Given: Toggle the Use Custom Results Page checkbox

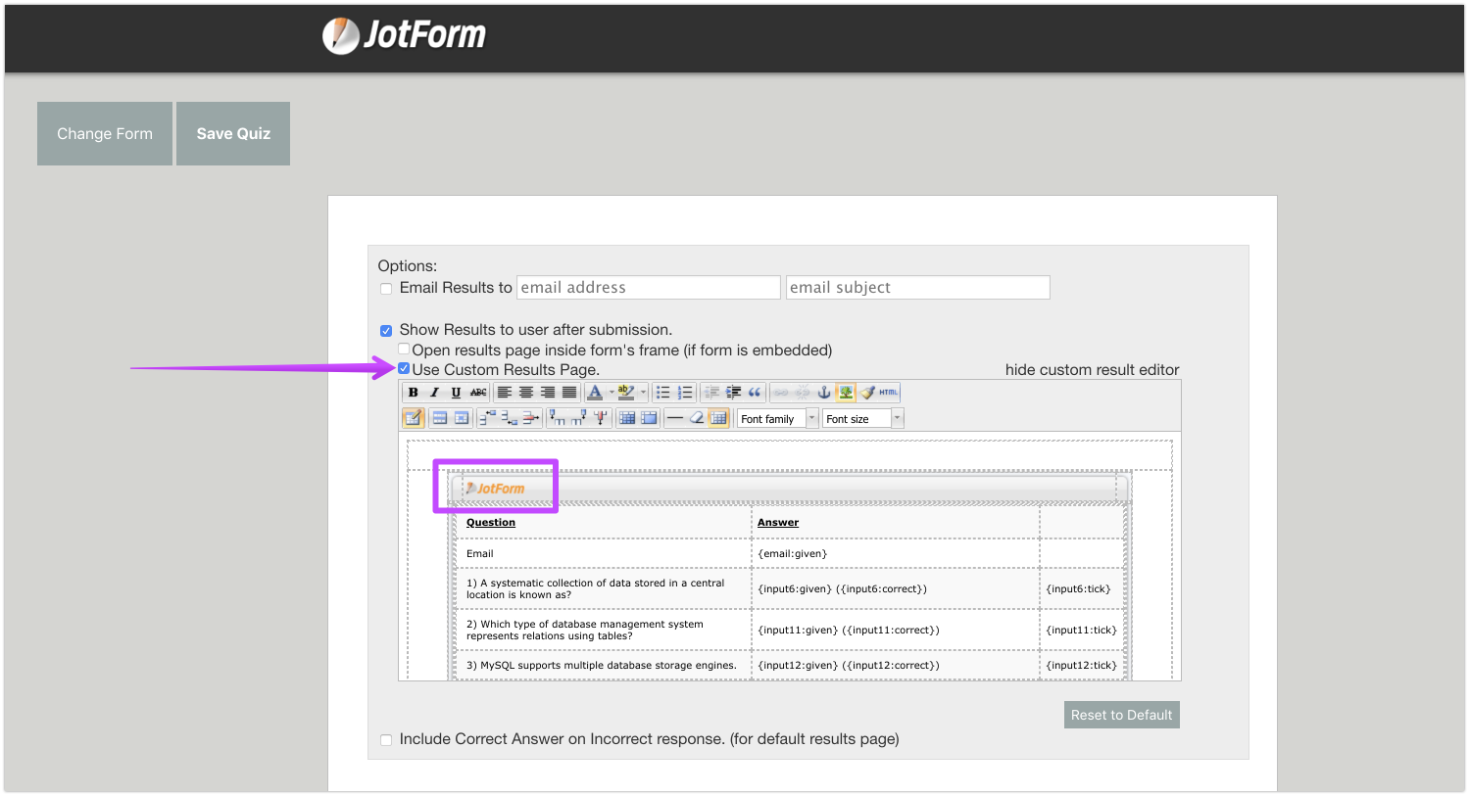Looking at the screenshot, I should 404,369.
